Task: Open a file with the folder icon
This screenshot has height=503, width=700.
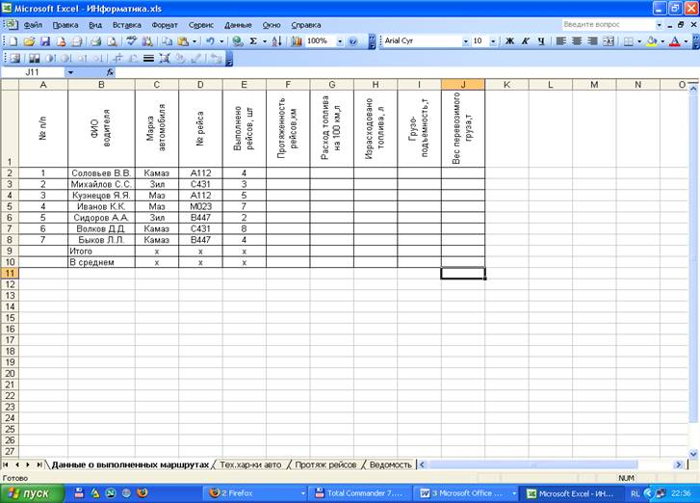Action: click(29, 41)
